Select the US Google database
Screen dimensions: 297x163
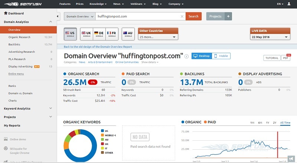coord(70,34)
